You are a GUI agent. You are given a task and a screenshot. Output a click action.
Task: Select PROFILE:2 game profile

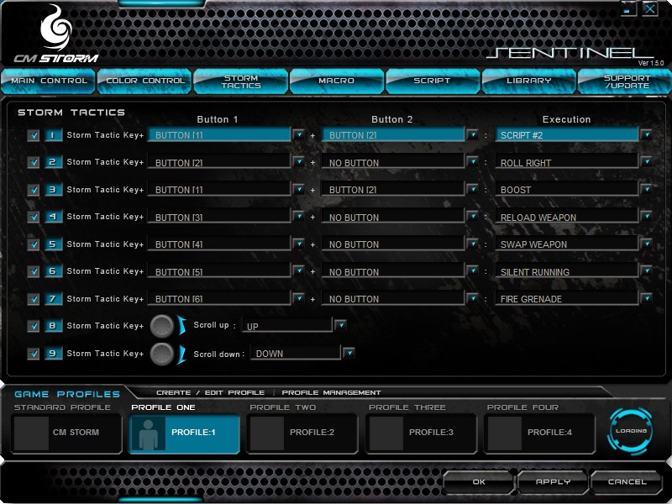[x=302, y=433]
